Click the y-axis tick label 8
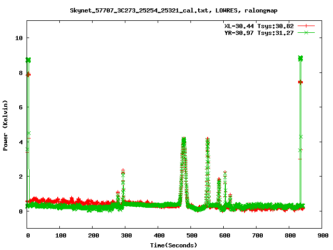Screen dimensions: 333x250 21,73
